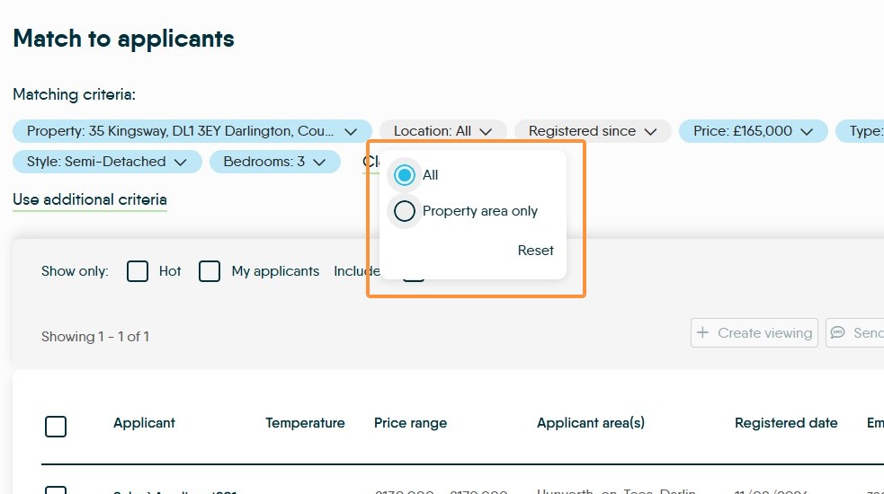Screen dimensions: 884x494
Task: Click the Price filter chevron arrow
Action: [807, 131]
